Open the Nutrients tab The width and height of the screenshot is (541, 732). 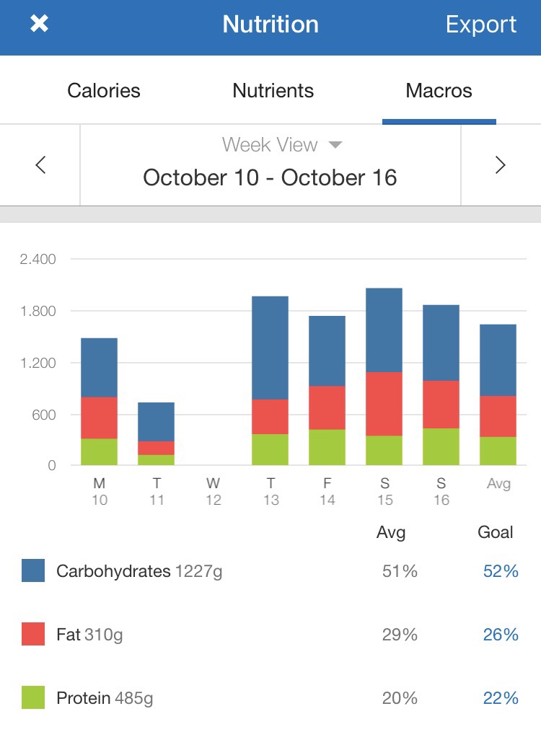[x=273, y=91]
